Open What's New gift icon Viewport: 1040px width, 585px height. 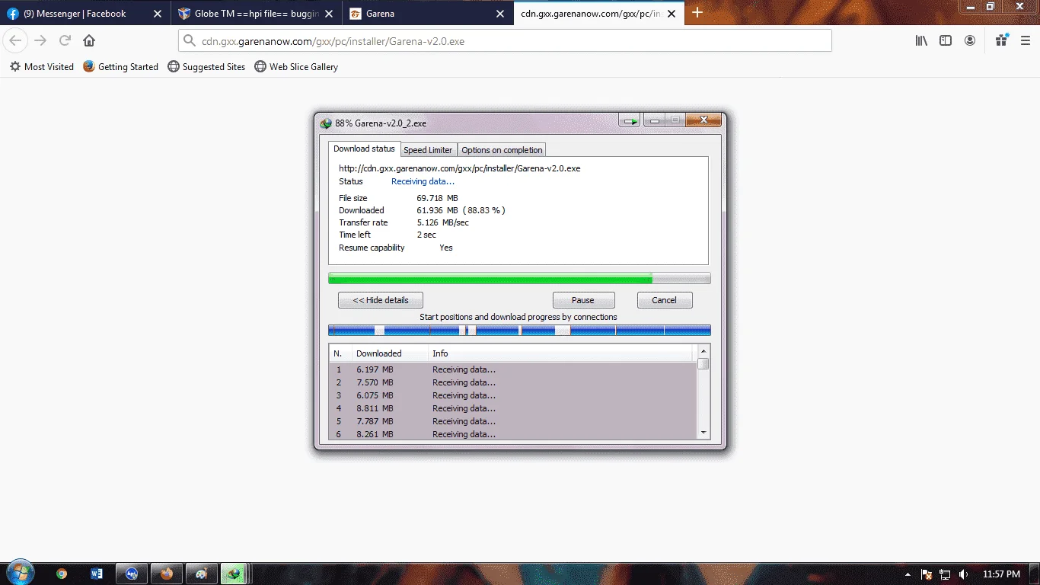pyautogui.click(x=1001, y=40)
